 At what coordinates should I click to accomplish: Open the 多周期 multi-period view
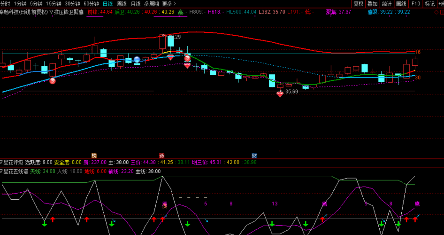(151, 4)
